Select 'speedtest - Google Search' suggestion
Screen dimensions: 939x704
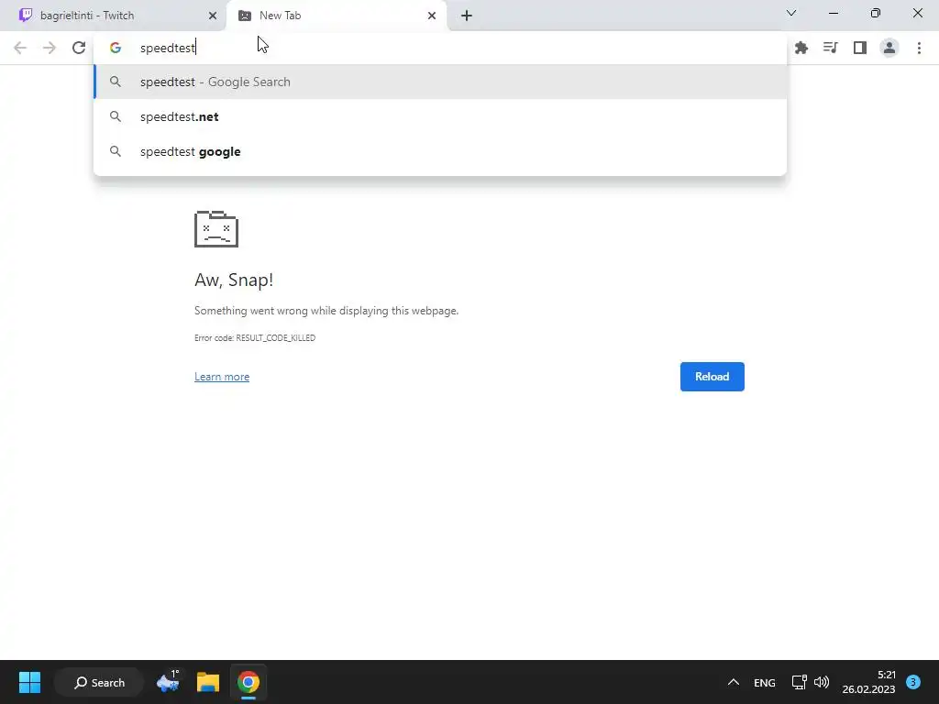[440, 82]
